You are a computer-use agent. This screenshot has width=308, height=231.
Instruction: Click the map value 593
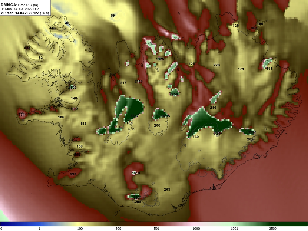pos(73,174)
